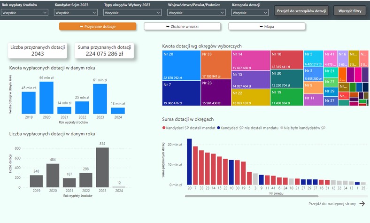Expand the Kandydat Sejm 2023 filter

[x=76, y=13]
